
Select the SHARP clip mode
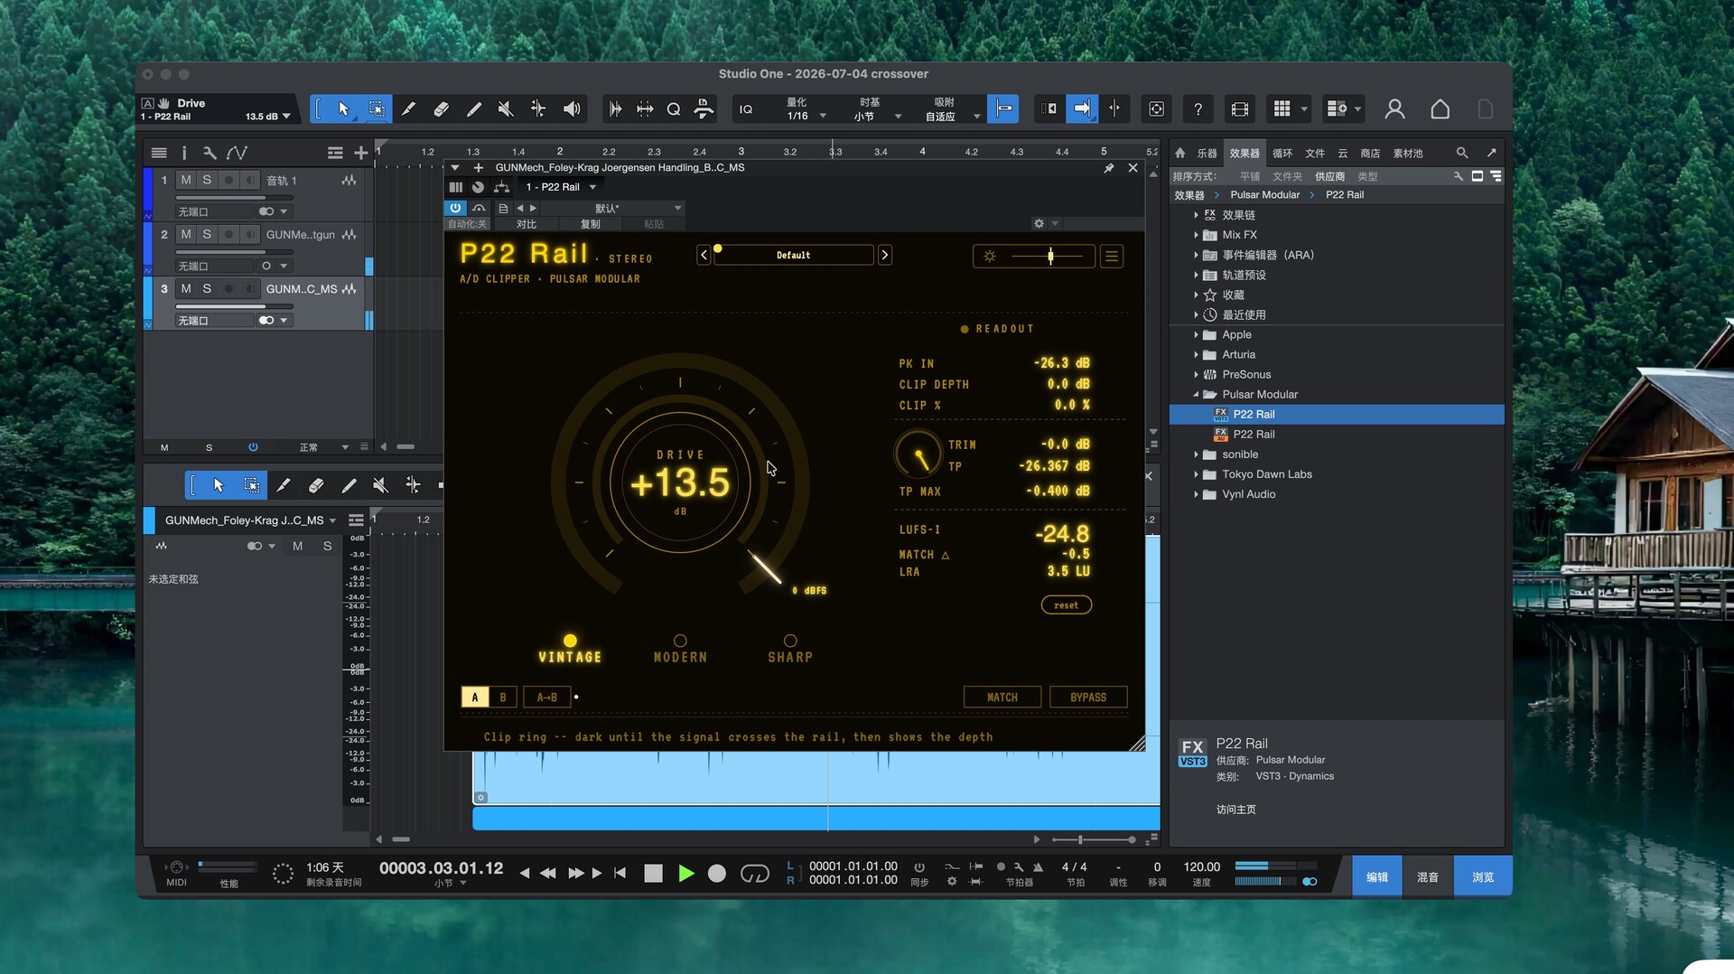(790, 650)
